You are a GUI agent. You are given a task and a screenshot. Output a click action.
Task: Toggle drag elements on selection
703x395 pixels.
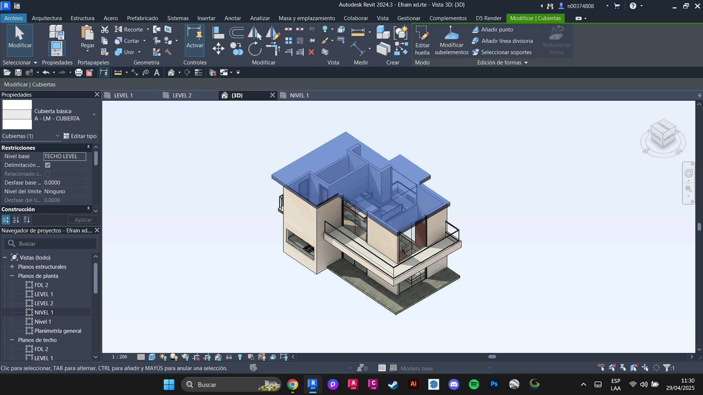click(x=645, y=368)
